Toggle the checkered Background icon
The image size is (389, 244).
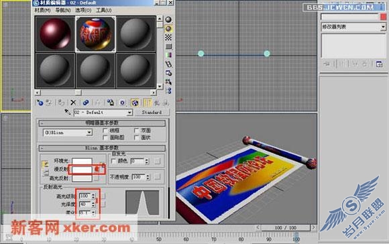click(x=168, y=37)
